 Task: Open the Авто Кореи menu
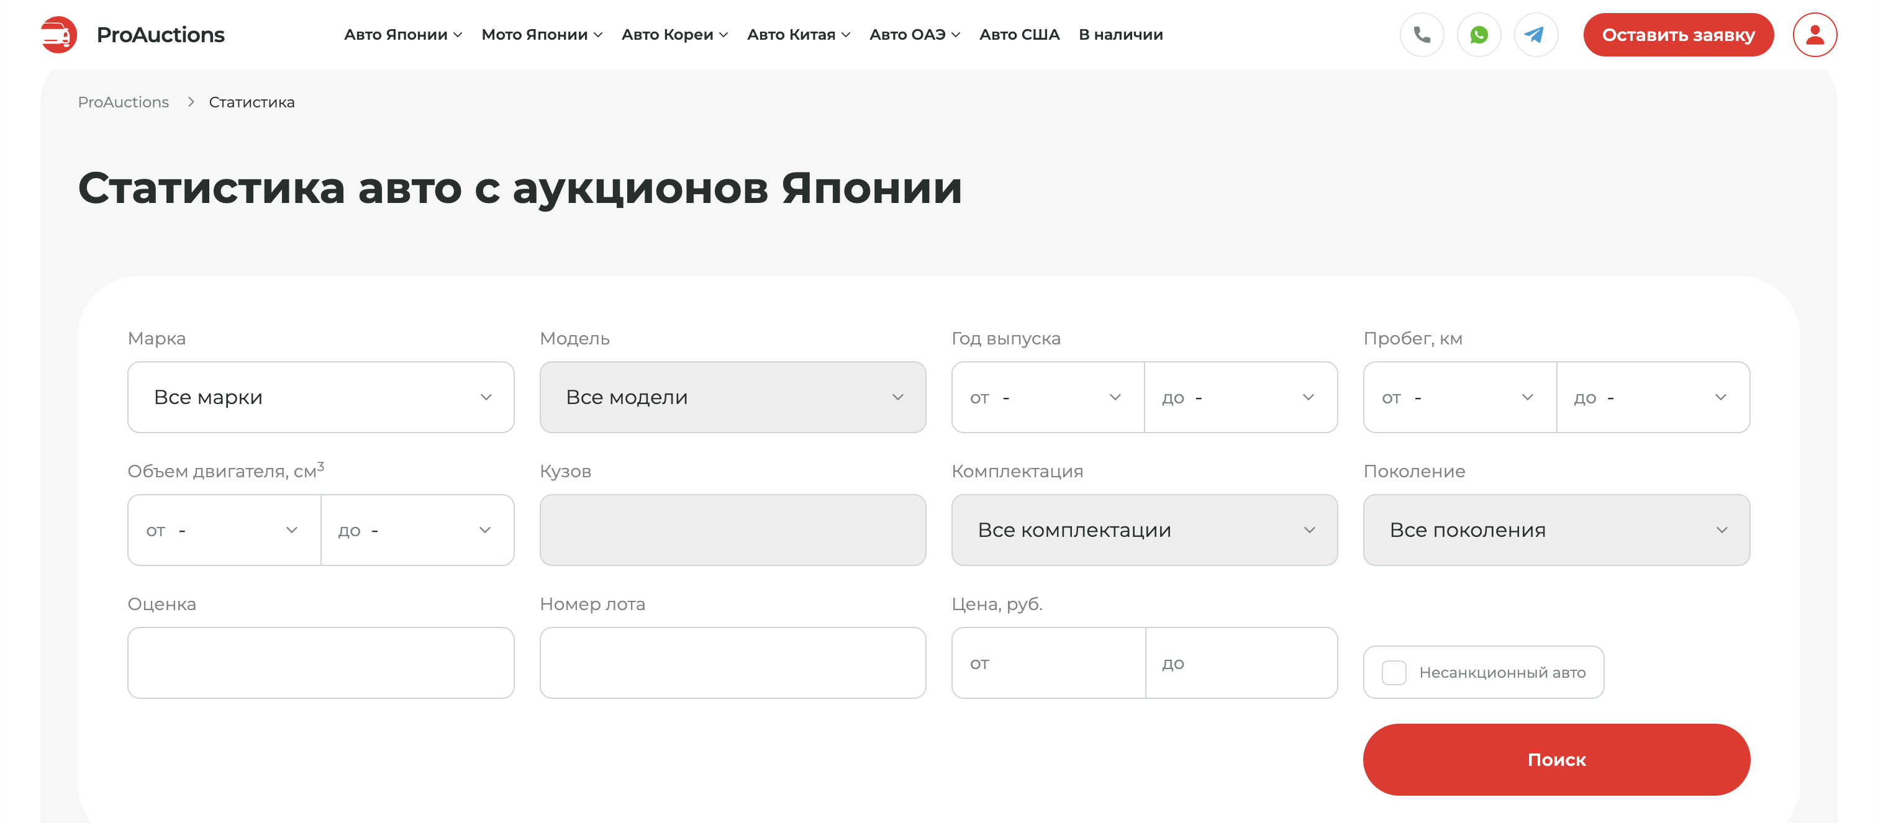click(x=674, y=34)
